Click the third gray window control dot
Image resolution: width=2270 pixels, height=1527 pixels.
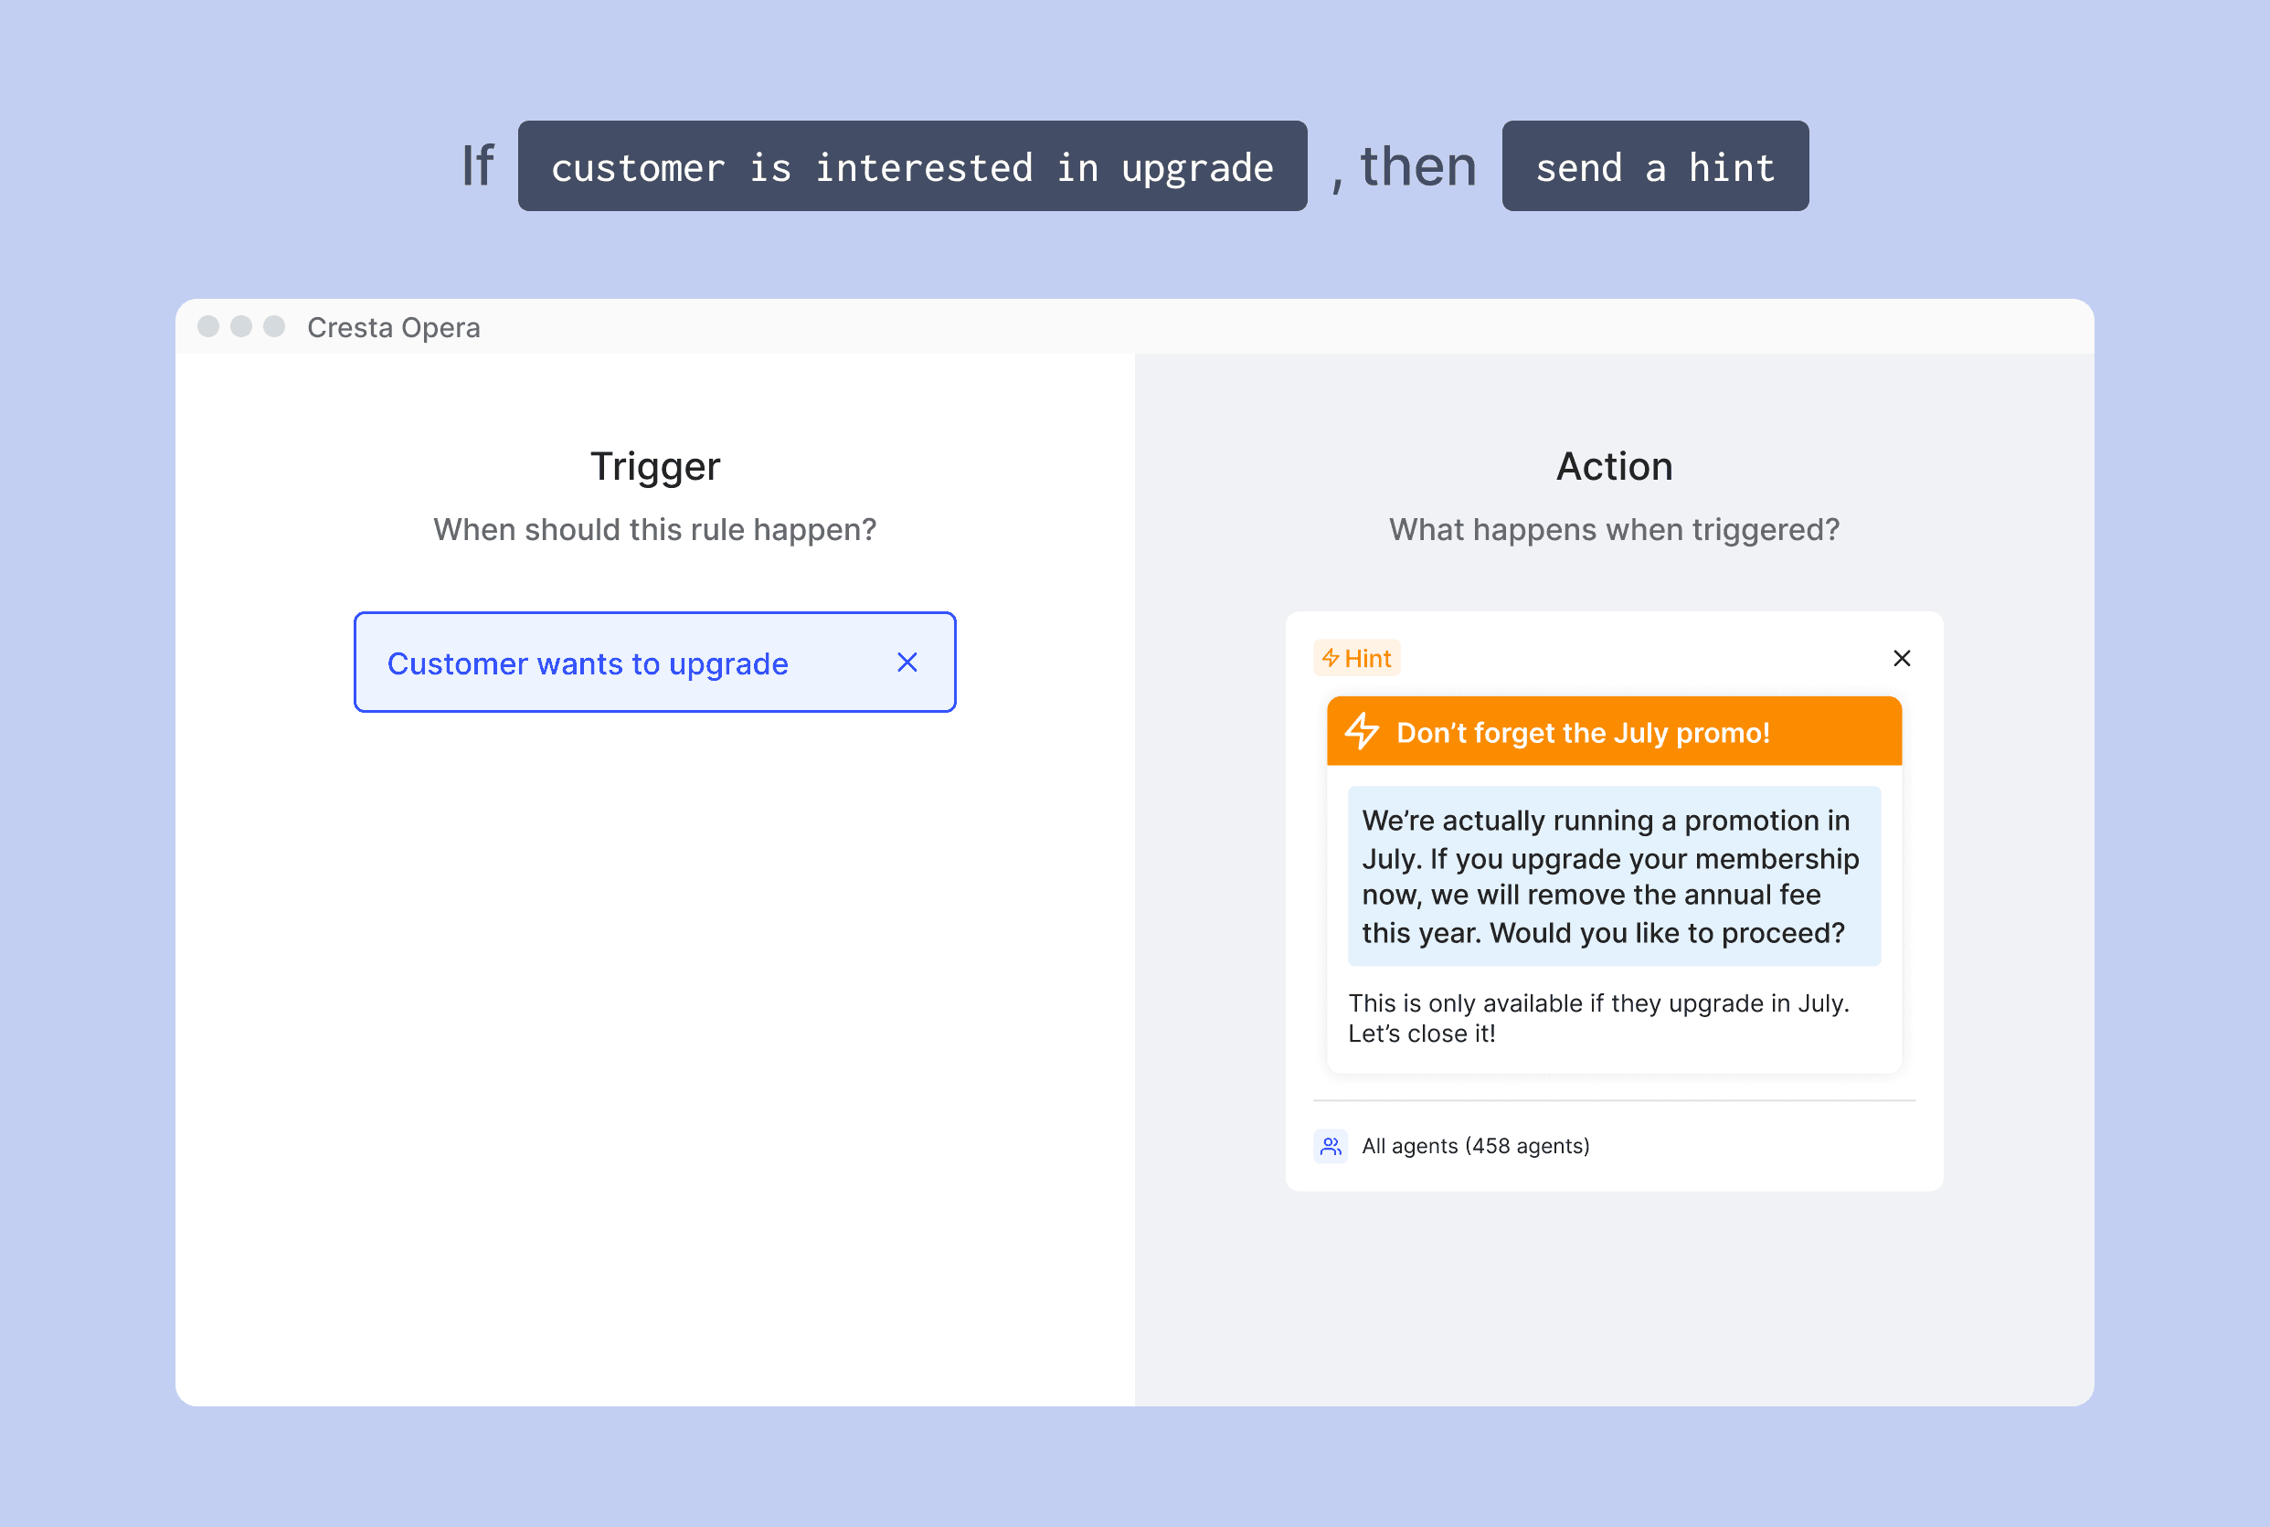tap(275, 326)
